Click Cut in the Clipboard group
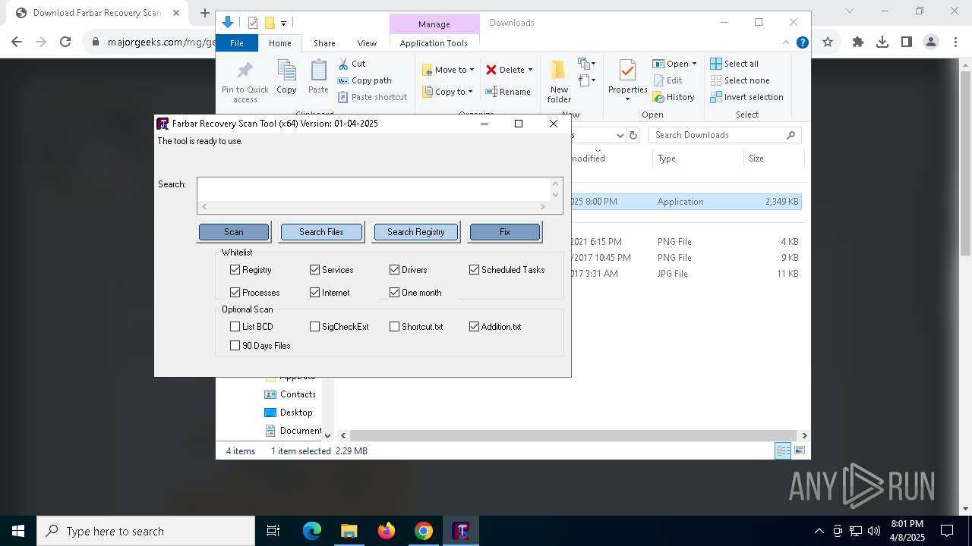Viewport: 972px width, 546px height. click(352, 64)
